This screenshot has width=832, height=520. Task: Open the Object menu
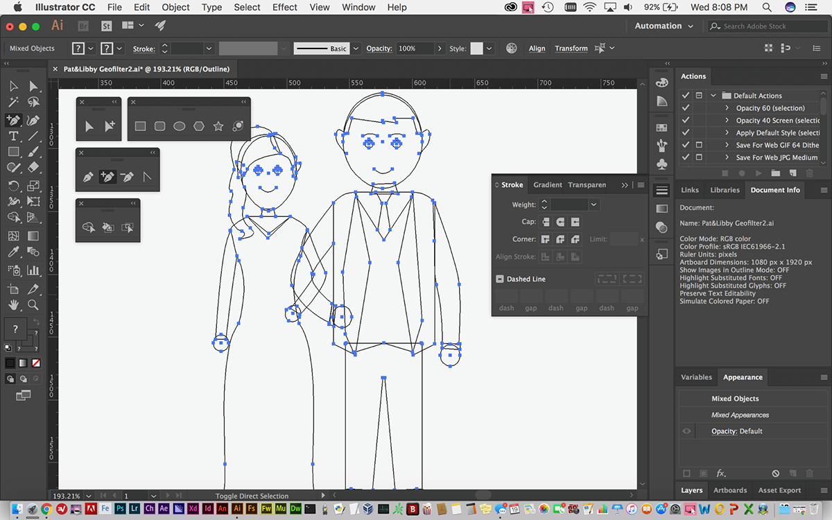(x=175, y=7)
